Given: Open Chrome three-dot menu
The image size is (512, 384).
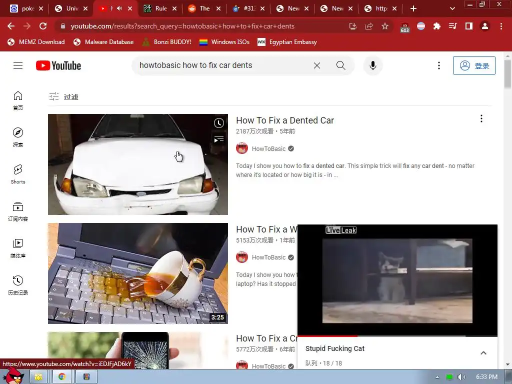Looking at the screenshot, I should click(501, 26).
